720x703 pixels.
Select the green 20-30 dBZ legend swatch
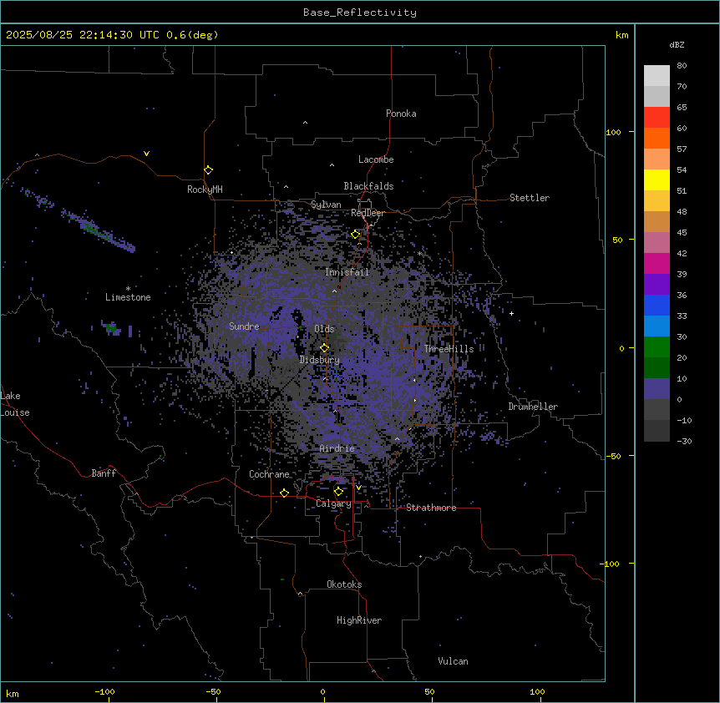click(x=657, y=347)
